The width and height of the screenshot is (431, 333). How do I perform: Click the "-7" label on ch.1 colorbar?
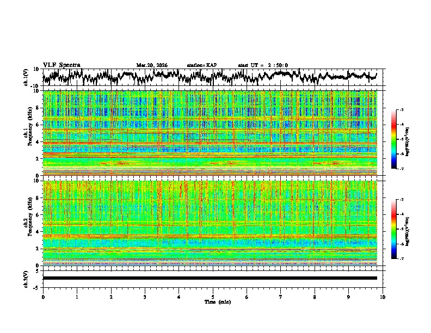402,169
